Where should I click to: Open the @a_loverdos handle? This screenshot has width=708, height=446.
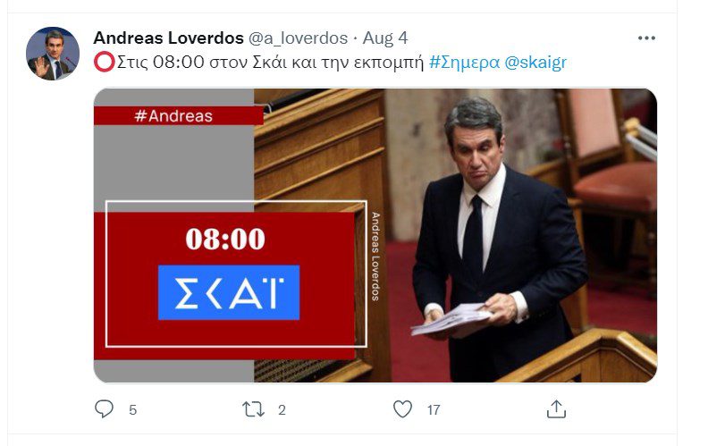pos(298,38)
